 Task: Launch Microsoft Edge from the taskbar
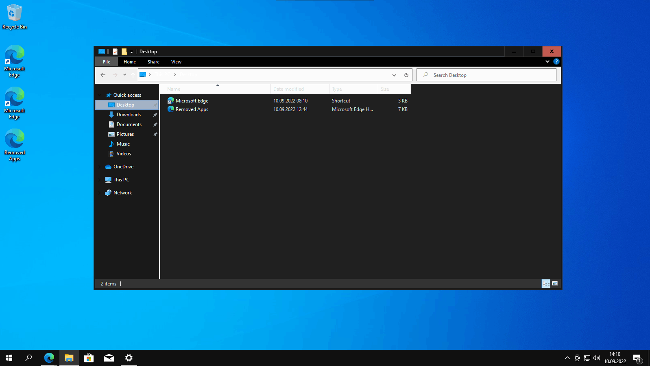[x=49, y=358]
